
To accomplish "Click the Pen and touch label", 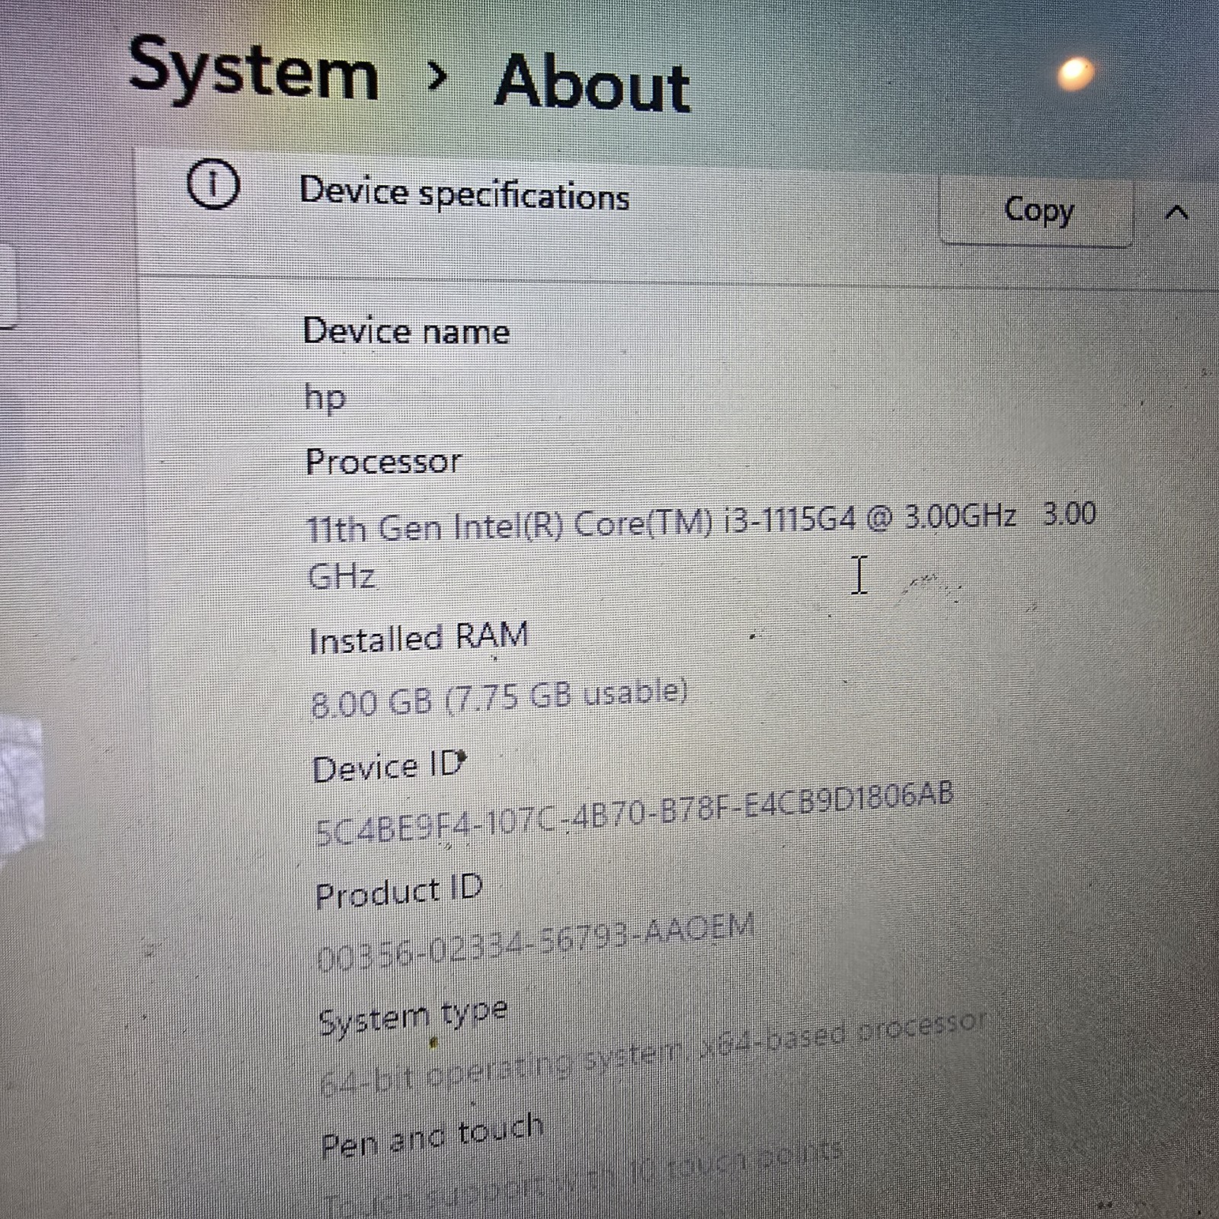I will pos(432,1135).
